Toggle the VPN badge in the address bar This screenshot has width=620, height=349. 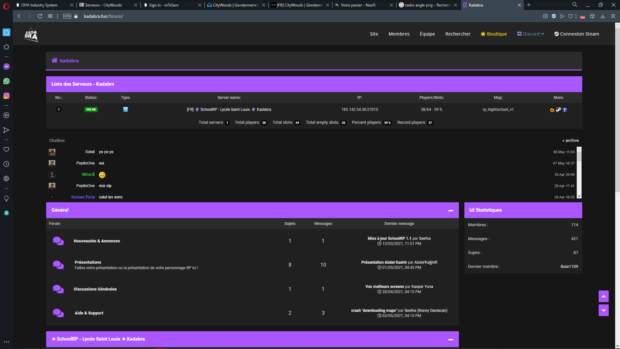67,16
